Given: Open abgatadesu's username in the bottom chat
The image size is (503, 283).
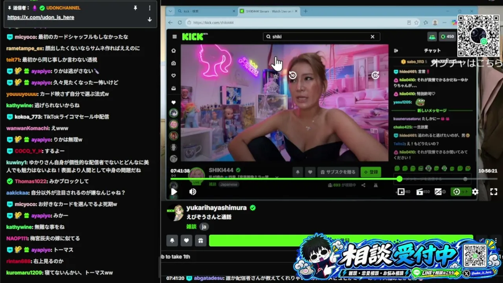Looking at the screenshot, I should tap(208, 278).
